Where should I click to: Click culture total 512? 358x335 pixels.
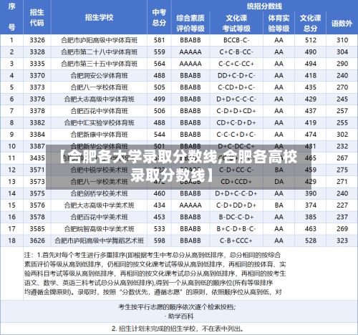(311, 40)
